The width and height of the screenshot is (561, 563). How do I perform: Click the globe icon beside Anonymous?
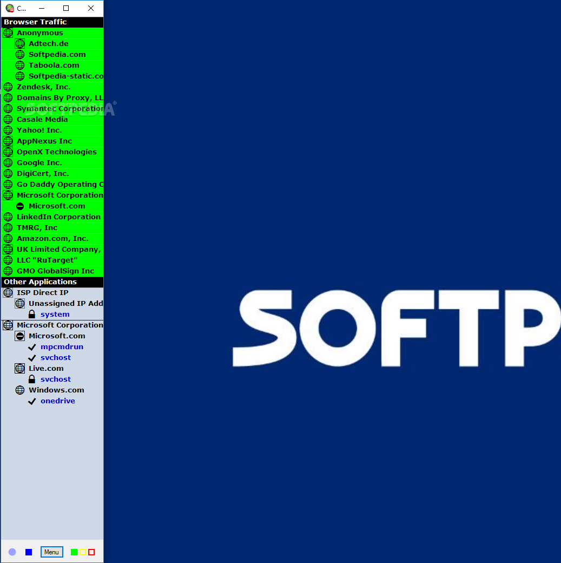8,33
